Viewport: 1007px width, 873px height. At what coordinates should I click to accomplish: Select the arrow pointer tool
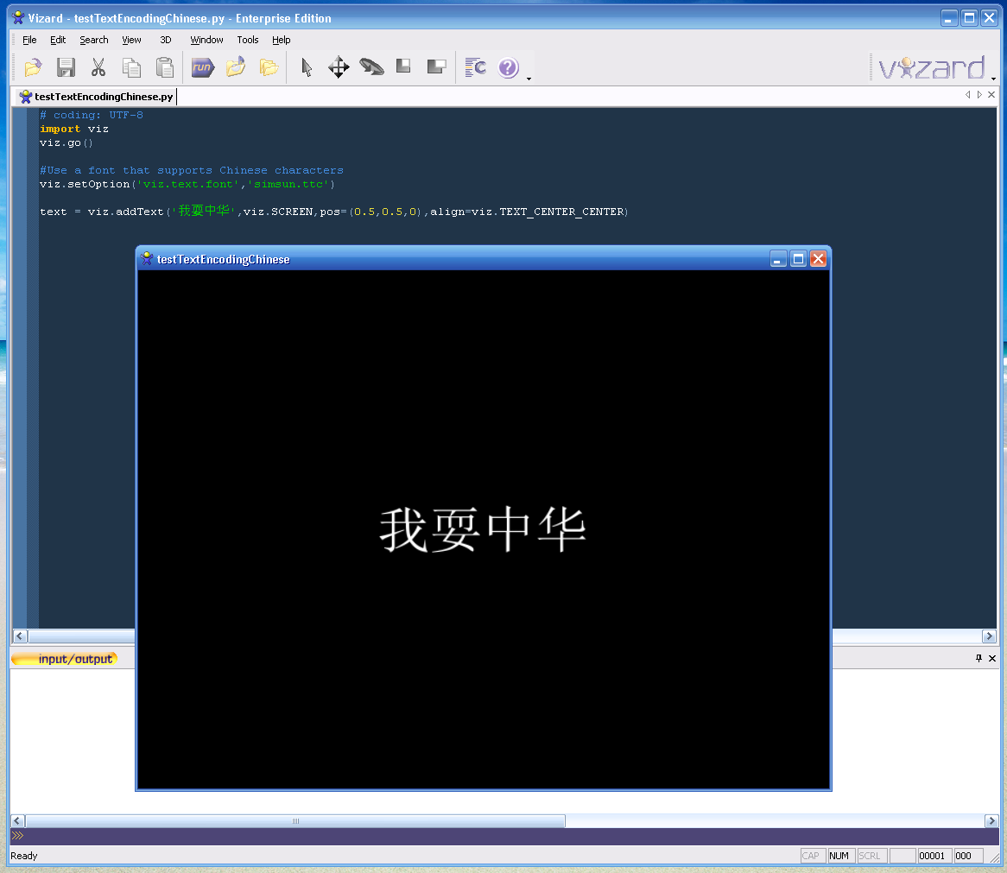307,67
